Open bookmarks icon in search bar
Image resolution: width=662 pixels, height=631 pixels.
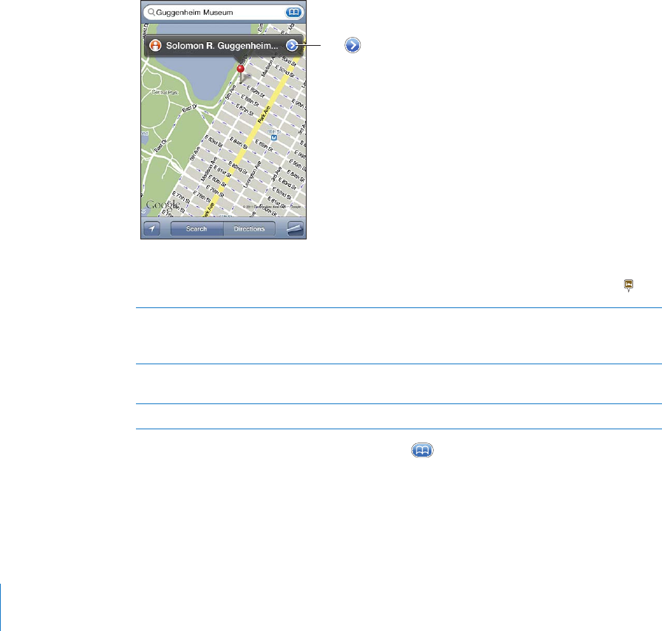[293, 13]
